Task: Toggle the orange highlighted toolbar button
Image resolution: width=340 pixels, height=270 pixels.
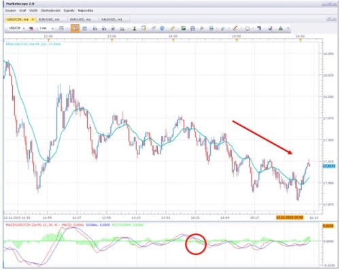Action: (x=75, y=29)
